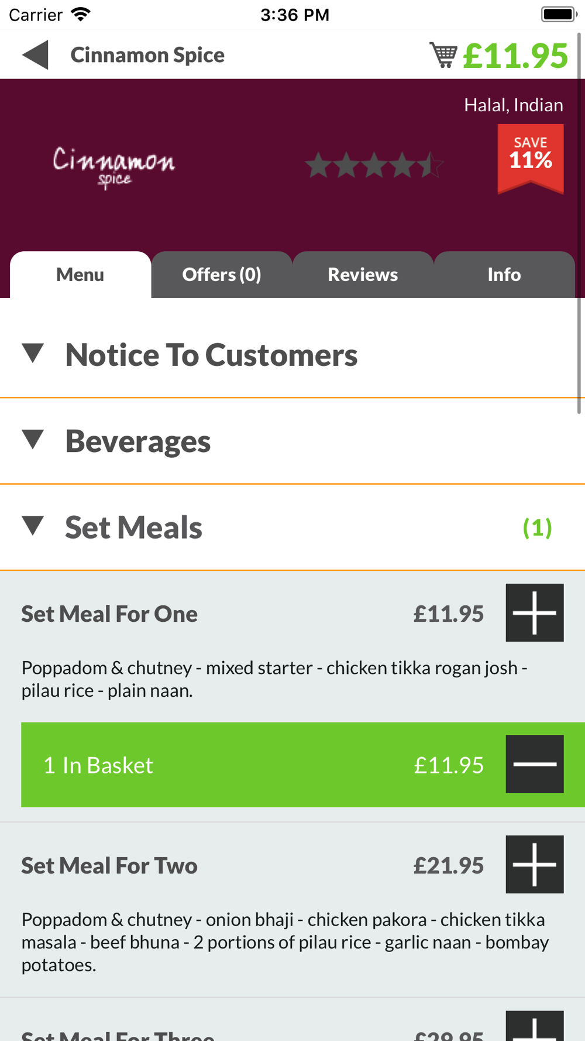This screenshot has width=585, height=1041.
Task: Collapse the Set Meals section
Action: click(133, 527)
